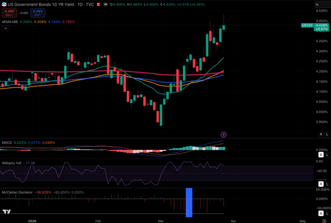Toggle auto scale A on main chart pane
Viewport: 331px width, 223px height.
tap(321, 134)
